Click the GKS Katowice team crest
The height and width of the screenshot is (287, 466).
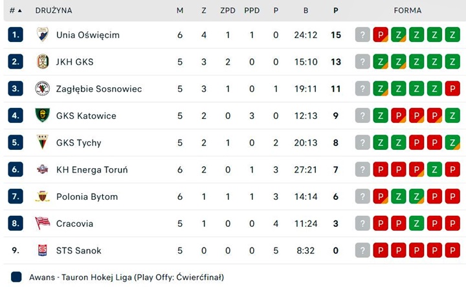[x=43, y=116]
